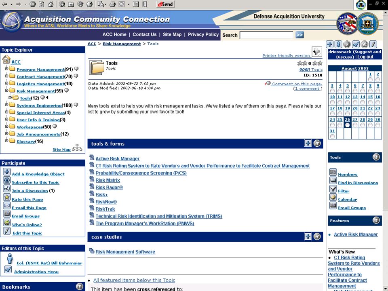Select the radio circle under August 2
The height and width of the screenshot is (291, 388).
tap(377, 80)
